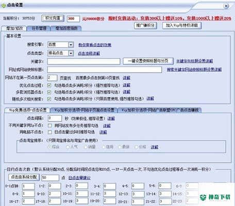Screen dimensions: 235x206
Task: Toggle the 优化点击过程 checkbox
Action: click(x=49, y=85)
